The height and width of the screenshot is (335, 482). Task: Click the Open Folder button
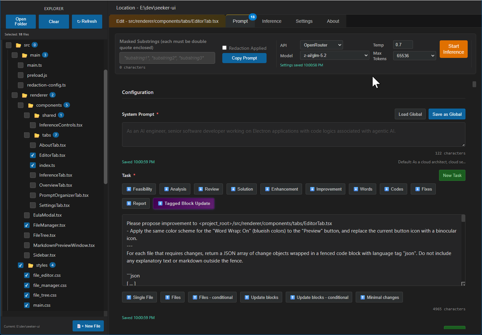(x=21, y=21)
